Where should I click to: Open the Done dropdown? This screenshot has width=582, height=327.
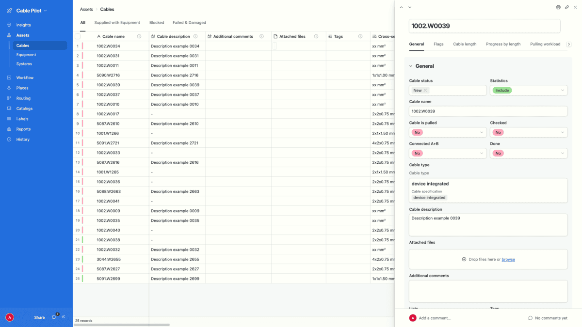pos(529,153)
